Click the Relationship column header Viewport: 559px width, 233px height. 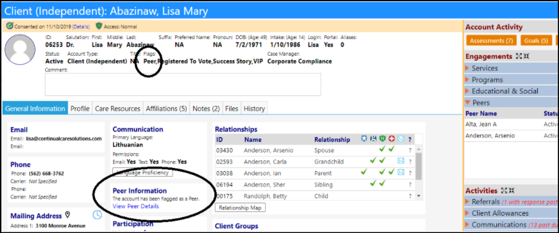coord(332,140)
